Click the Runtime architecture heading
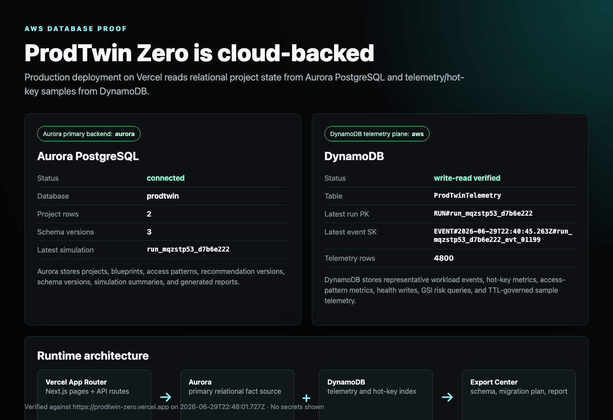Screen dimensions: 613x420 point(93,356)
